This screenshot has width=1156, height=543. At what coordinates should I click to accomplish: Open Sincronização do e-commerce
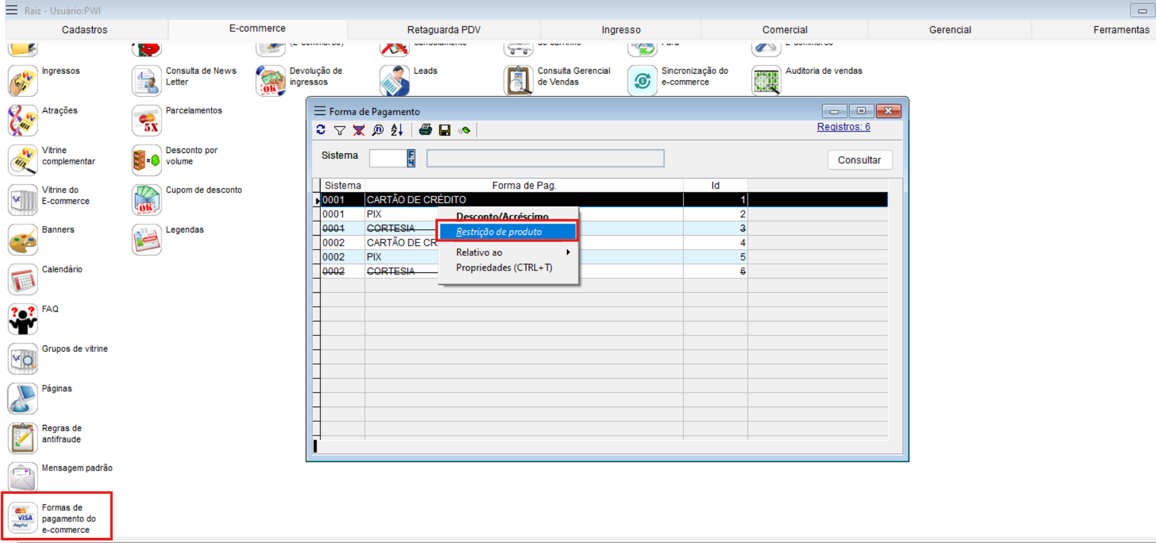[643, 81]
